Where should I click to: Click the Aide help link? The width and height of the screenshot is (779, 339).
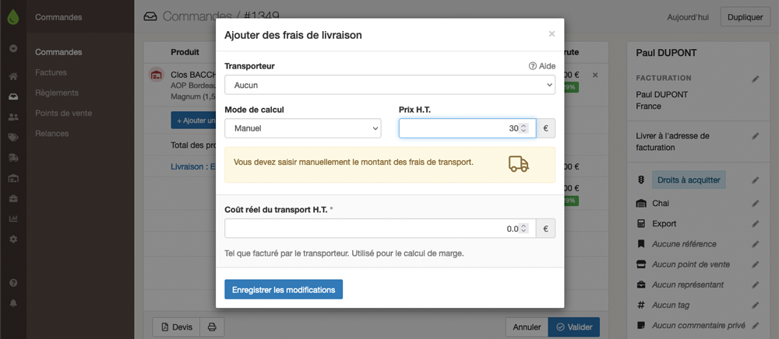click(542, 66)
